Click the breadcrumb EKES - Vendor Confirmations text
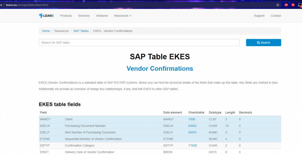Screen dimensions: 302x155 (x=113, y=31)
